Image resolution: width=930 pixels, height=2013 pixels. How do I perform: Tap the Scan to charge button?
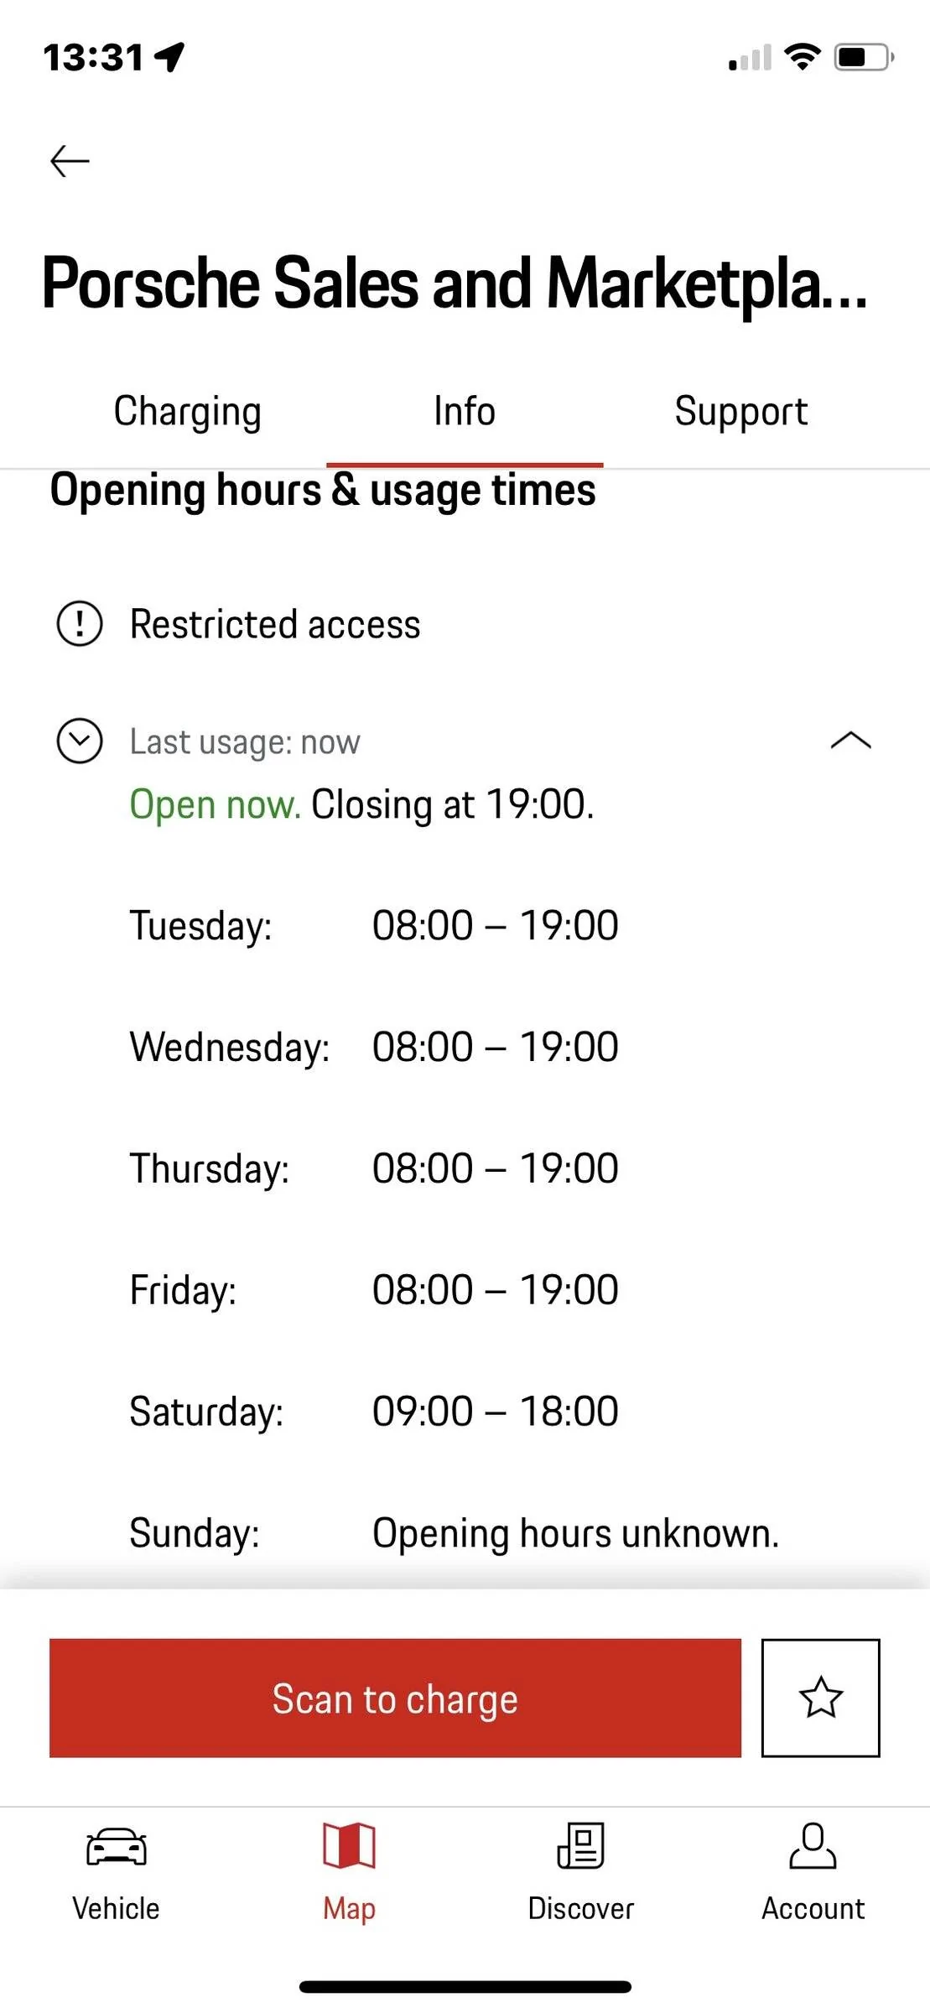click(x=395, y=1698)
